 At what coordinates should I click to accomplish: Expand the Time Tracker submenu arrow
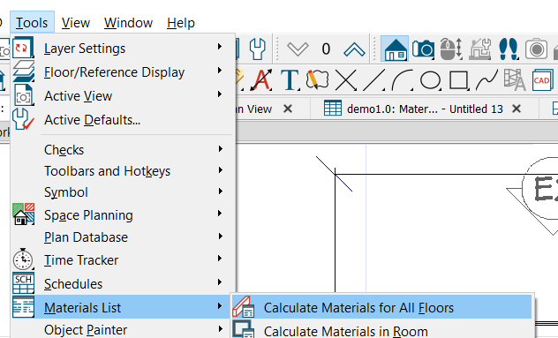coord(220,259)
